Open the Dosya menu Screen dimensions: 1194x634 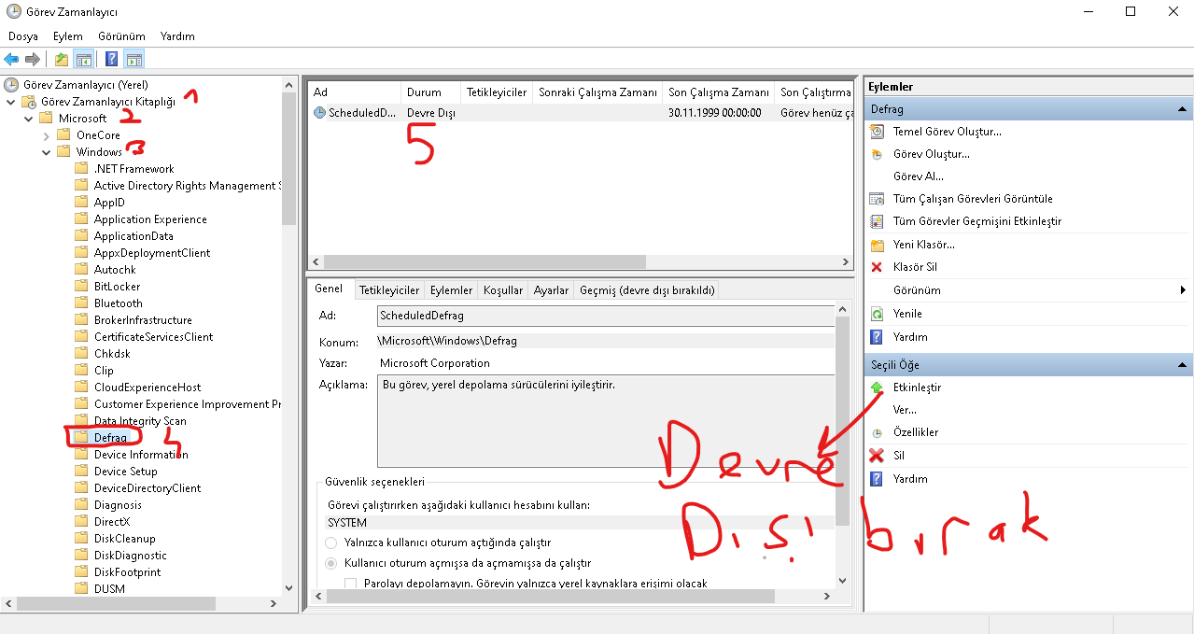click(23, 35)
